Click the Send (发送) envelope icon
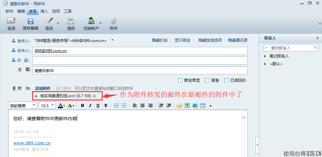322x157 pixels. [x=11, y=21]
